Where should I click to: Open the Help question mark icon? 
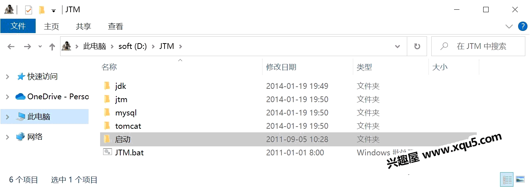(522, 26)
